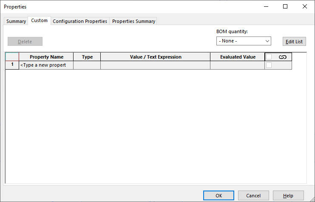Open the BOM quantity dropdown
The height and width of the screenshot is (202, 315).
click(244, 41)
